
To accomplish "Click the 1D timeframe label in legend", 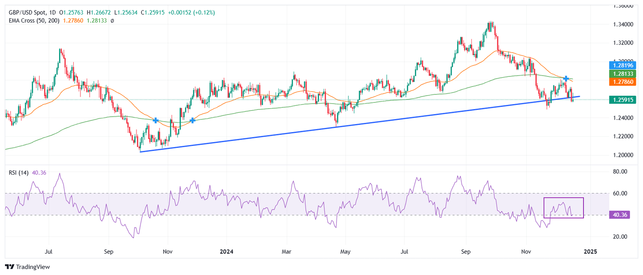I will (53, 13).
